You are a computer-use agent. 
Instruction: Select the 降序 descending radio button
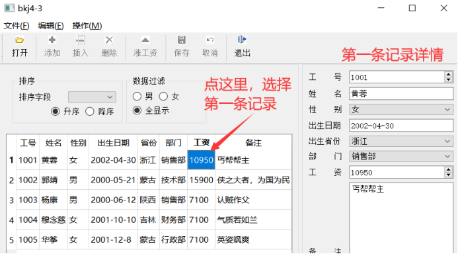pos(90,111)
